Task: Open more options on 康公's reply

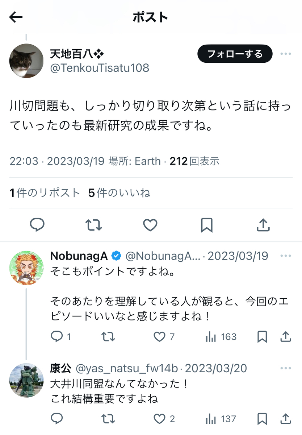Action: point(286,368)
